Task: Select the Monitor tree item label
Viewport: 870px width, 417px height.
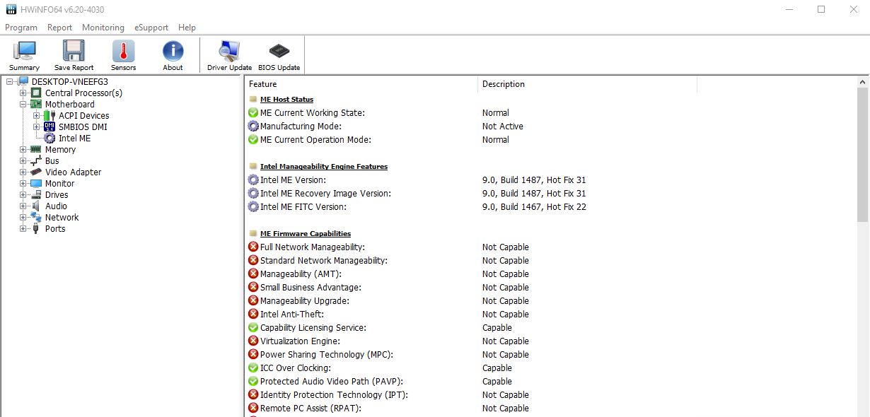Action: click(x=60, y=183)
